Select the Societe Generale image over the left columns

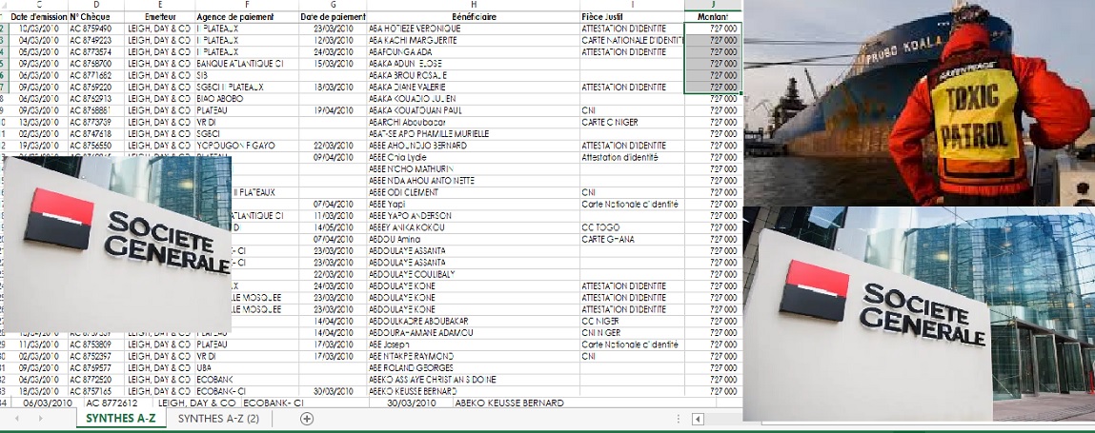pyautogui.click(x=117, y=244)
